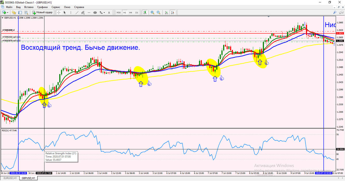Click the chart shift triangle marker

(269, 17)
